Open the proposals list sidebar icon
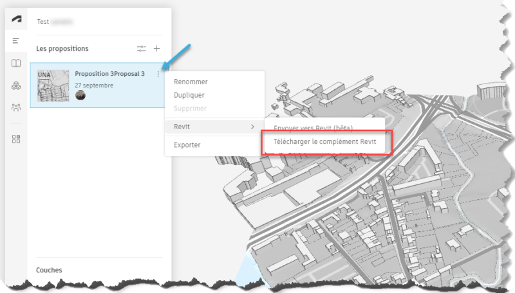Image resolution: width=515 pixels, height=293 pixels. pyautogui.click(x=16, y=41)
